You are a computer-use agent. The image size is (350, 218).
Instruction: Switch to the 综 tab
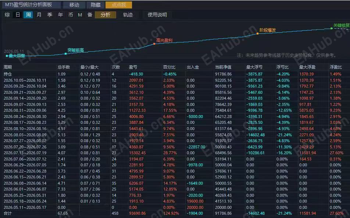(7, 15)
